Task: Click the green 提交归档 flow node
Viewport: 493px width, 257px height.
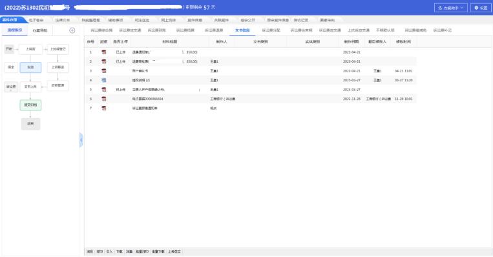Action: (30, 105)
